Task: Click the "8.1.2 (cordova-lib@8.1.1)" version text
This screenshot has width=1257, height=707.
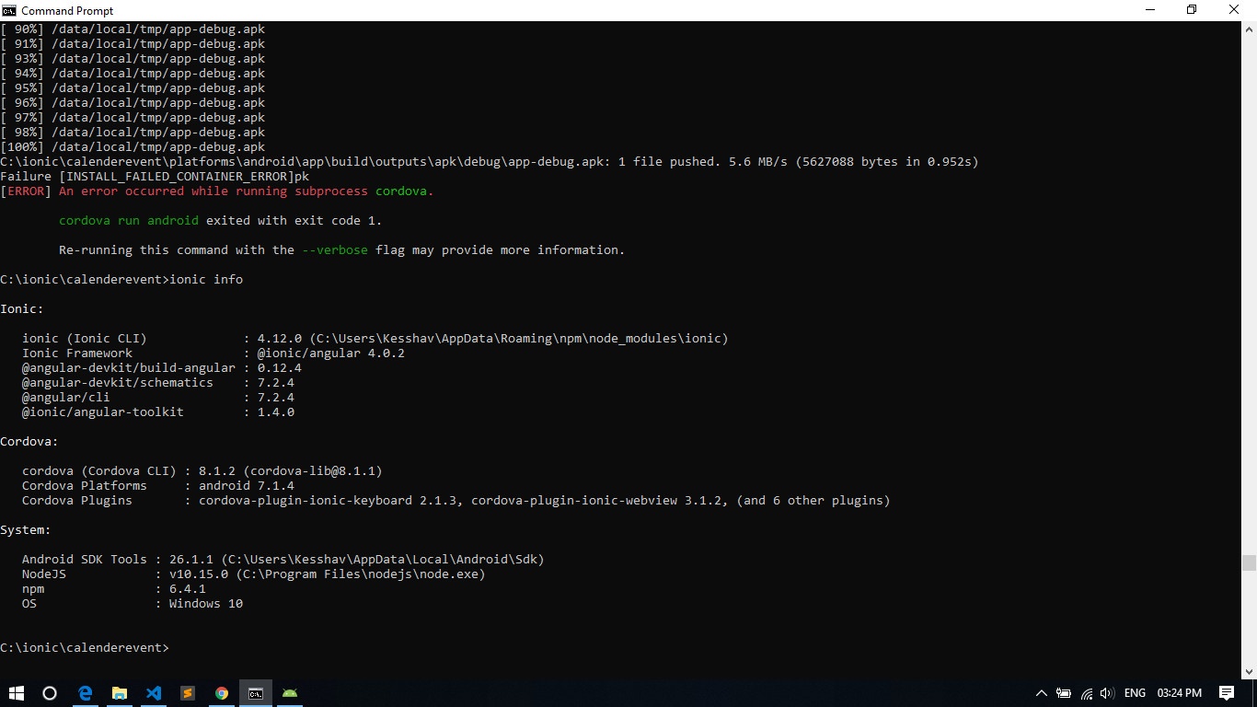Action: (x=291, y=471)
